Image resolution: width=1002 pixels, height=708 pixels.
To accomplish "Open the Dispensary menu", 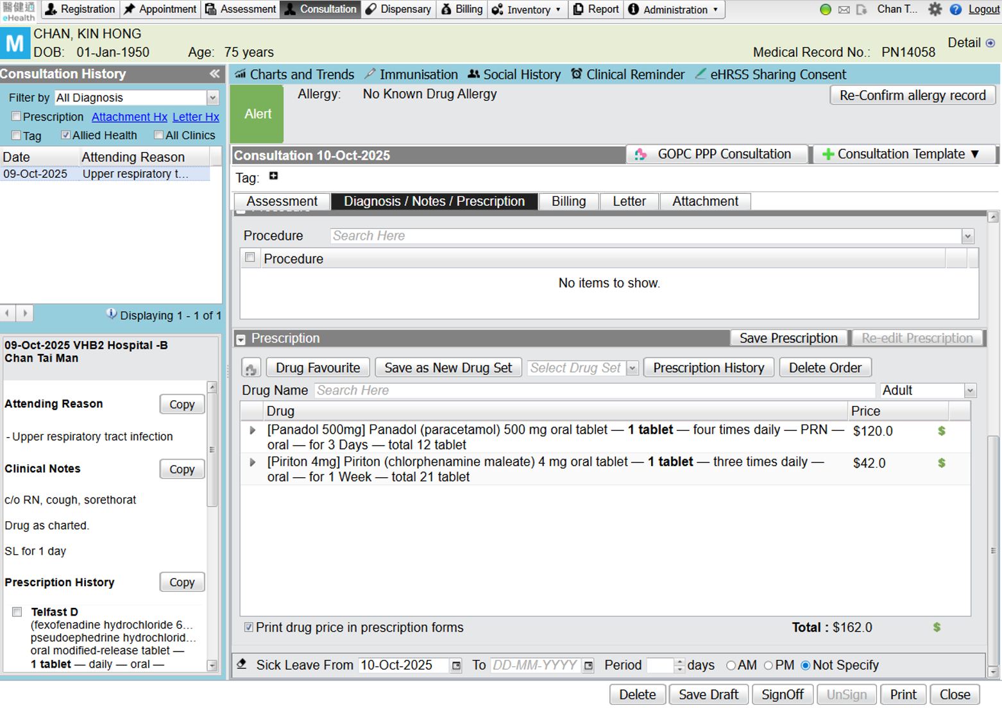I will [x=398, y=10].
